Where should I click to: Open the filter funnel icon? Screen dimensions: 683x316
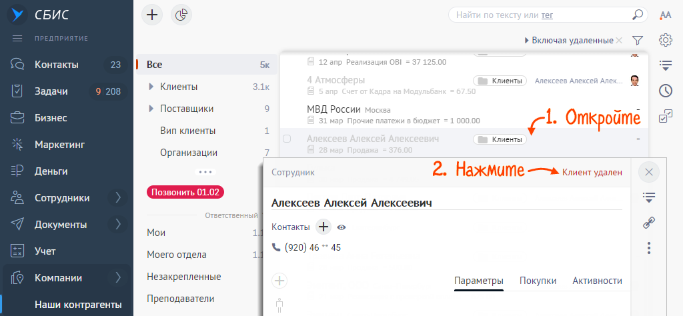[637, 41]
